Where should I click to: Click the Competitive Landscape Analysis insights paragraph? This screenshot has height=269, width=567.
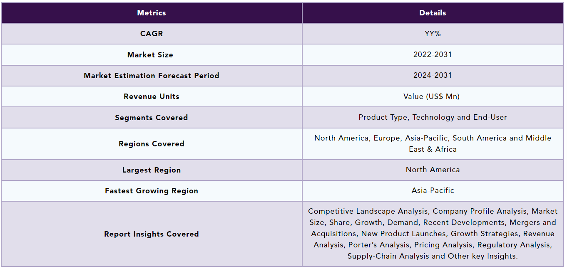pos(433,234)
